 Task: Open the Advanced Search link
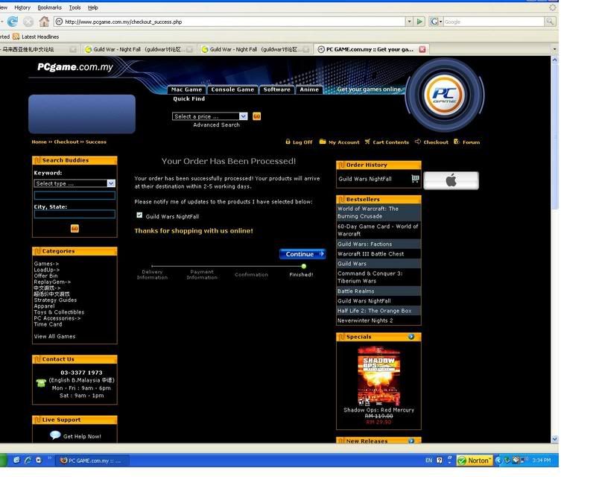click(216, 124)
